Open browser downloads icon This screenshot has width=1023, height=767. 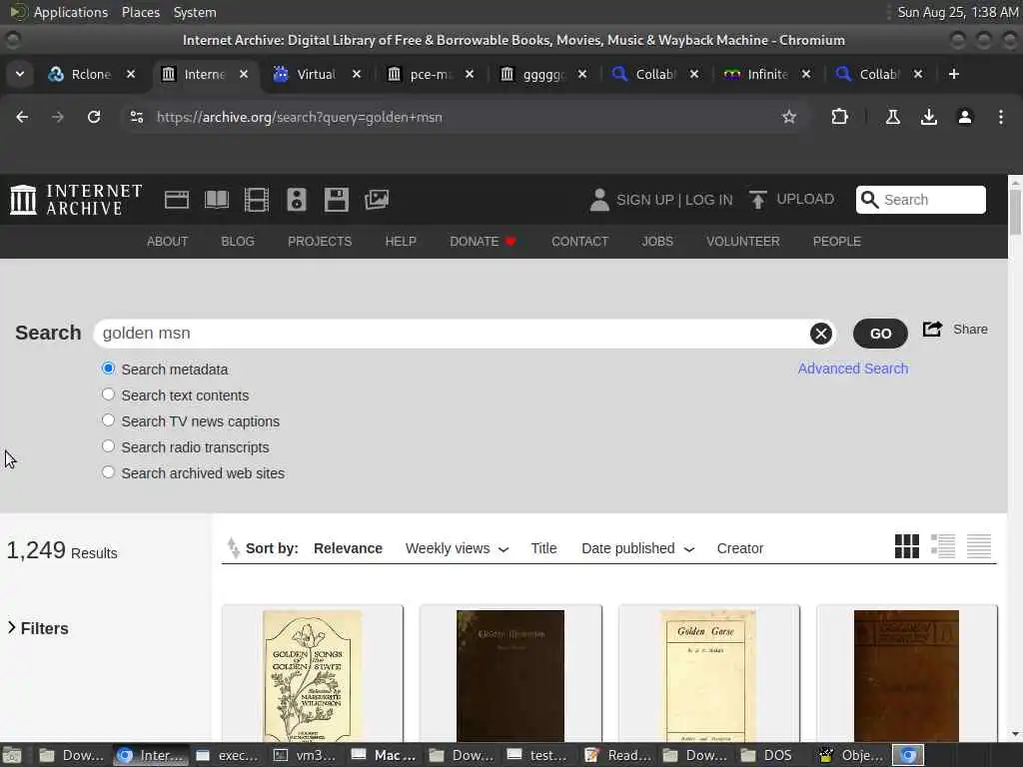coord(928,117)
